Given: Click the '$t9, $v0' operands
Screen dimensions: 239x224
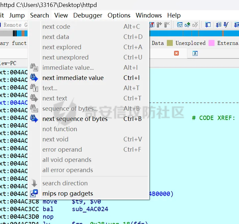Looking at the screenshot, I should 86,202.
